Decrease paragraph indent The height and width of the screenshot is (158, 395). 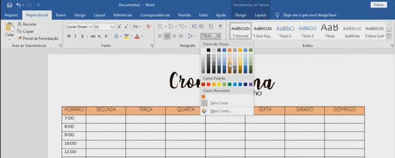point(194,26)
